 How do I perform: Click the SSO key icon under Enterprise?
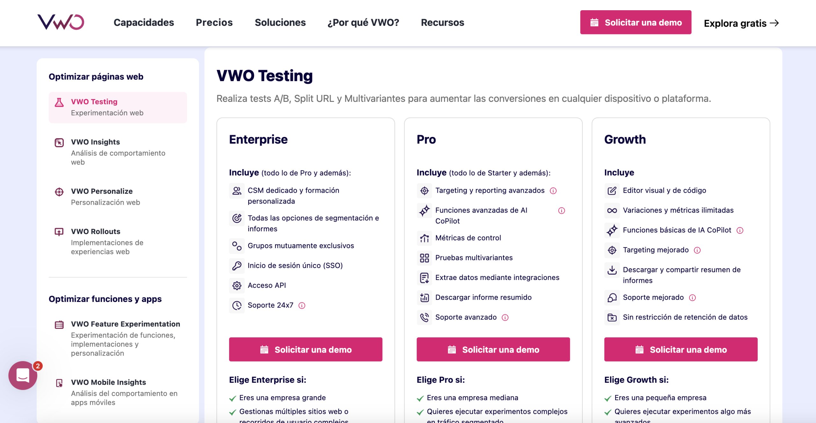point(237,265)
